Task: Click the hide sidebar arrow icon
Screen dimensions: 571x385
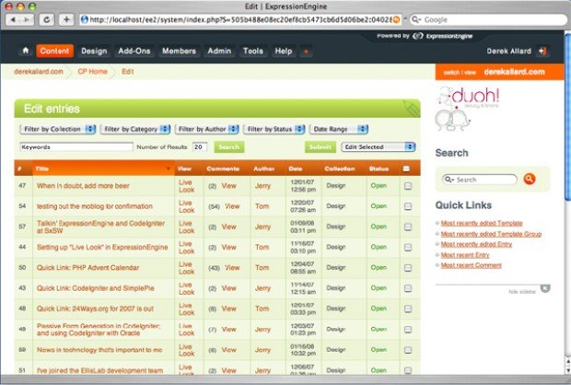Action: (x=545, y=289)
